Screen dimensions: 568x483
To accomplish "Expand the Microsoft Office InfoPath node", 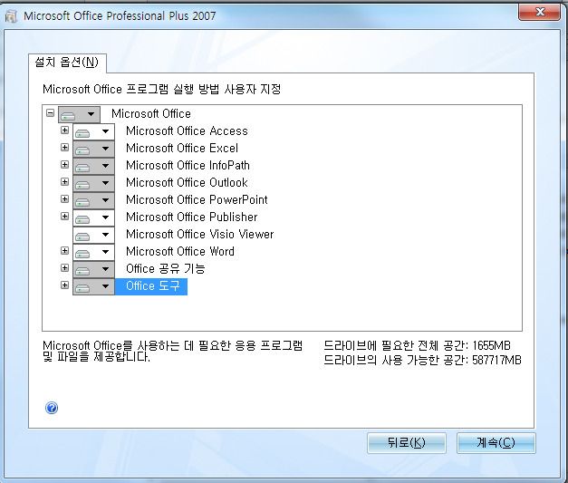I will pyautogui.click(x=65, y=165).
